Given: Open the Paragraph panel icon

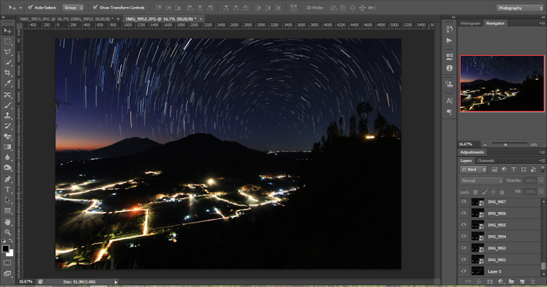Looking at the screenshot, I should [x=449, y=112].
